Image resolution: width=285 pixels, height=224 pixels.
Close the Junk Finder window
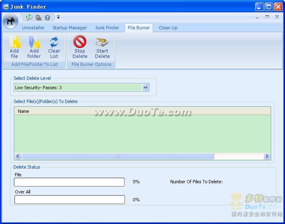pyautogui.click(x=278, y=7)
